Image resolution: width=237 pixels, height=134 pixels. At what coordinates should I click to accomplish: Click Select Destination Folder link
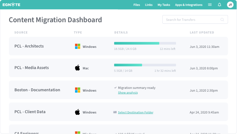click(x=136, y=112)
